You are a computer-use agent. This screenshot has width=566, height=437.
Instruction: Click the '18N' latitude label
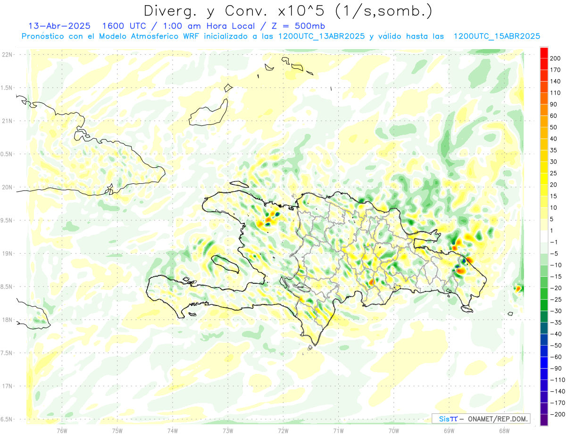pos(7,320)
